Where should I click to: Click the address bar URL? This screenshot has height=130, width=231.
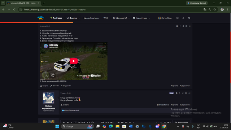pos(55,10)
